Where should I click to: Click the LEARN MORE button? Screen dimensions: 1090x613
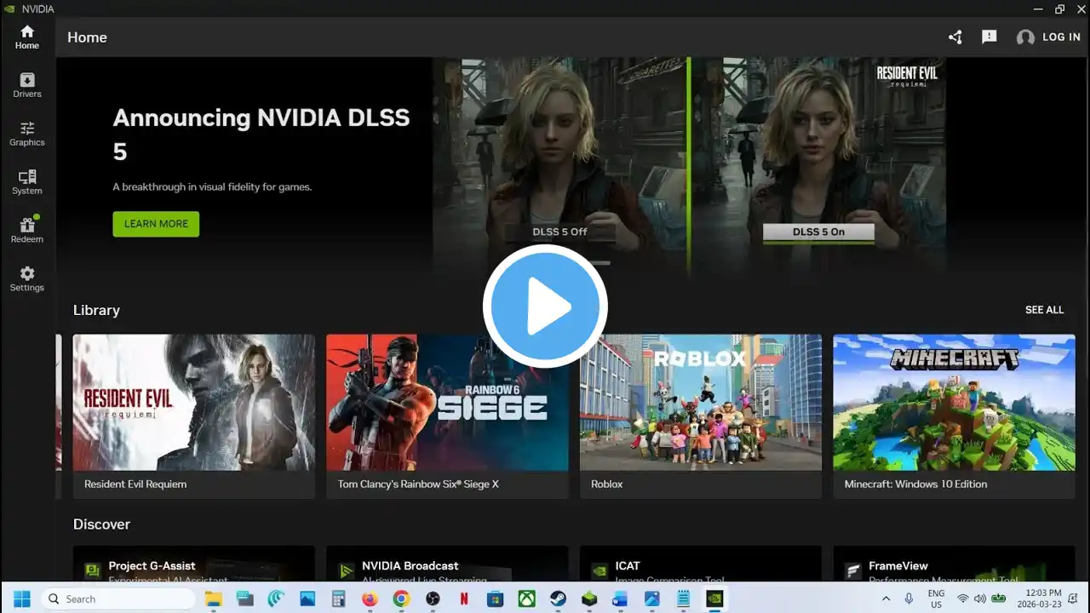tap(156, 224)
